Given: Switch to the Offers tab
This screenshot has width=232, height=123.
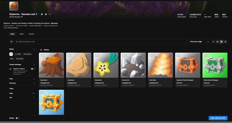Looking at the screenshot, I should point(21,34).
